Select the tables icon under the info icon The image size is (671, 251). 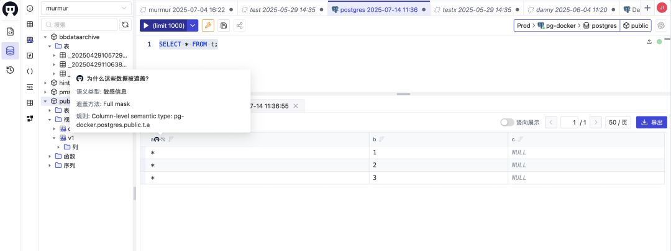click(x=30, y=24)
